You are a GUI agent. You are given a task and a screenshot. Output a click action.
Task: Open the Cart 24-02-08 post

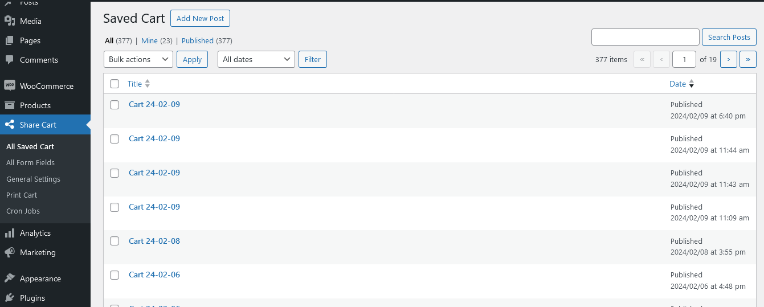click(x=154, y=241)
